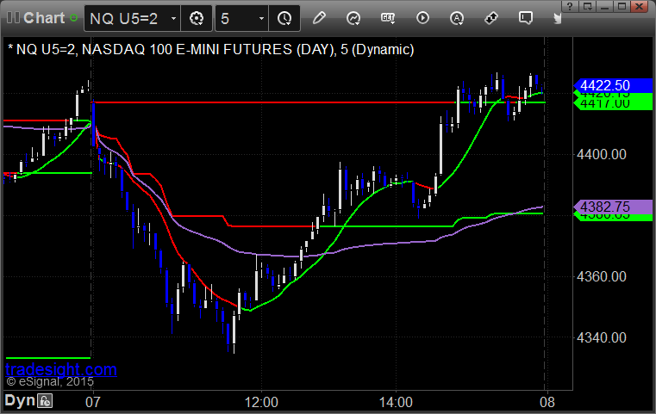
Task: Click the 4400.00 price axis label
Action: [601, 155]
